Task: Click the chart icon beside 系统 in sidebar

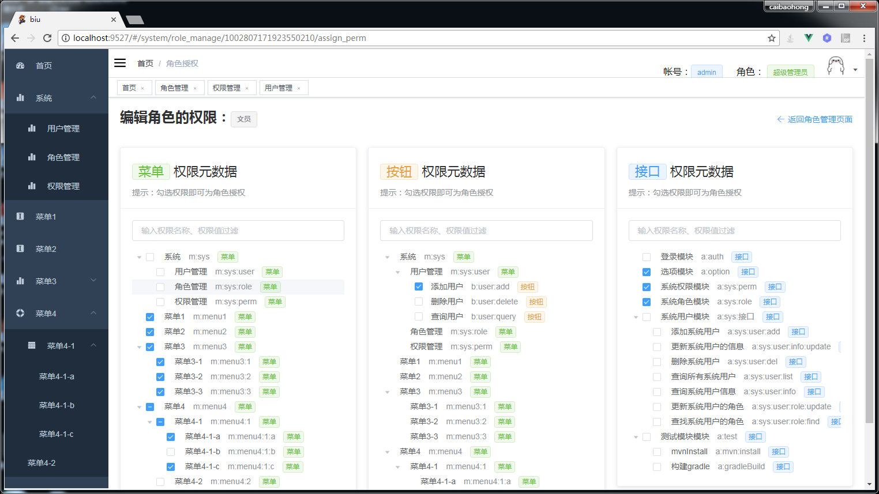Action: (x=20, y=98)
